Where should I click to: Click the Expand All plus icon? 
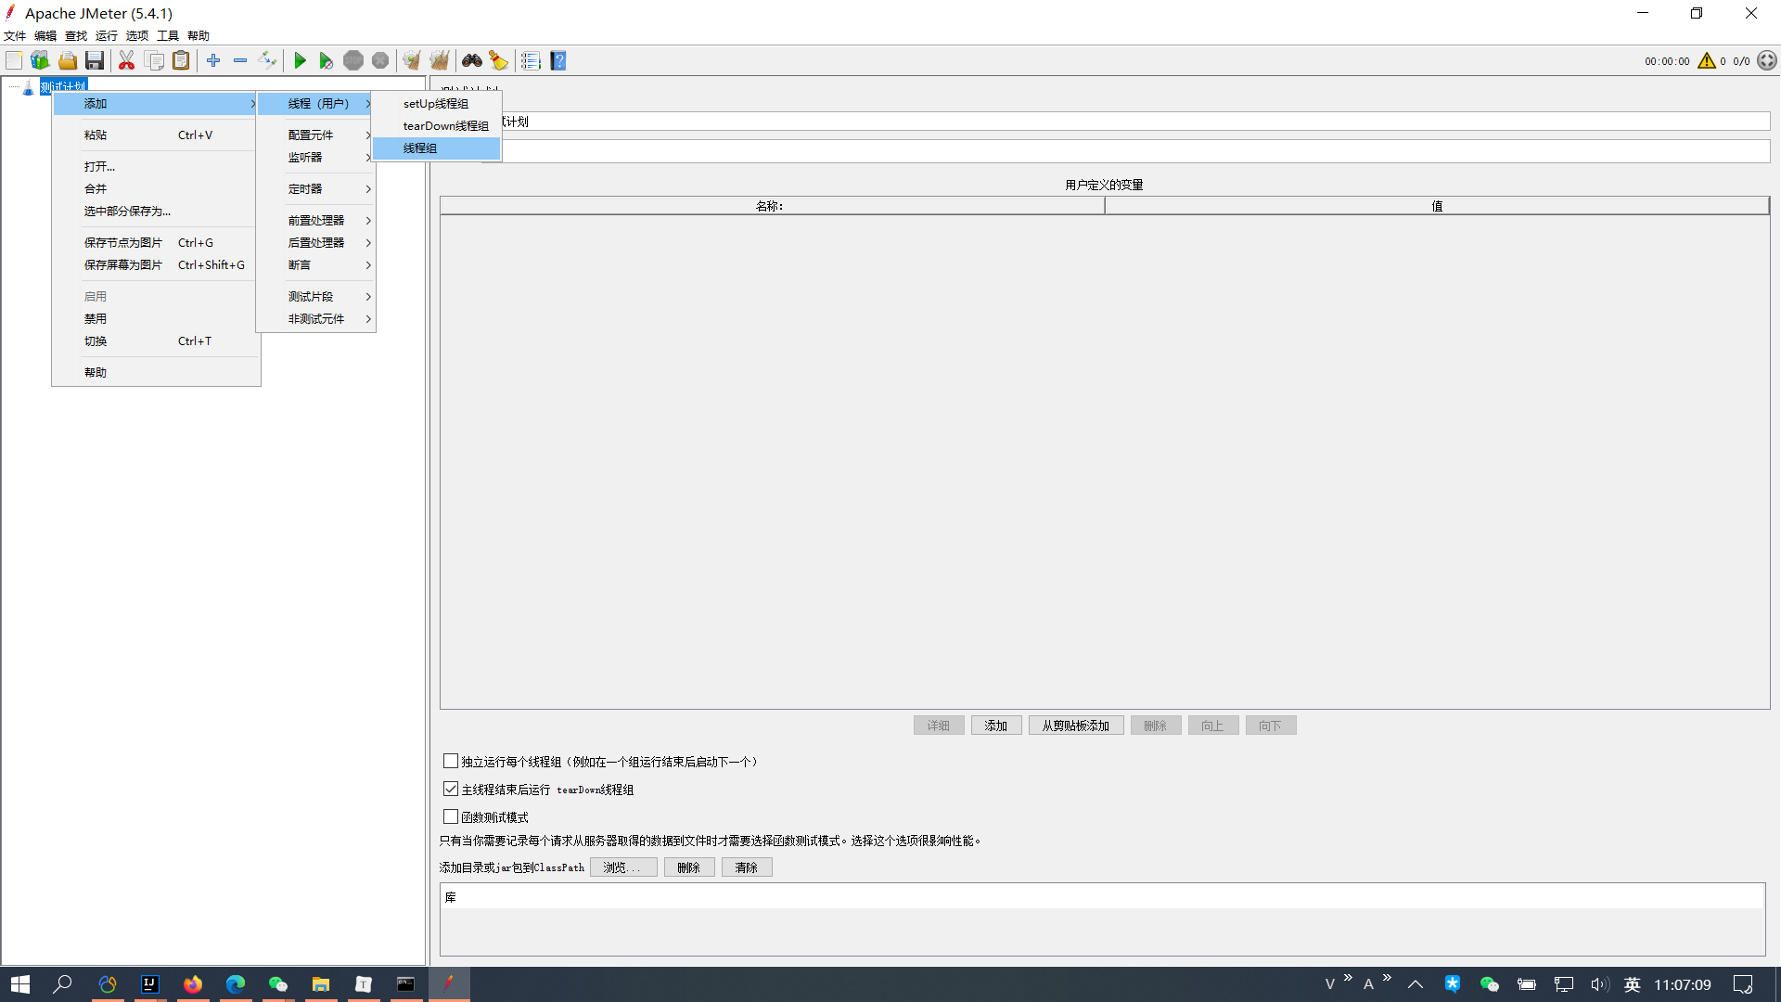coord(213,60)
